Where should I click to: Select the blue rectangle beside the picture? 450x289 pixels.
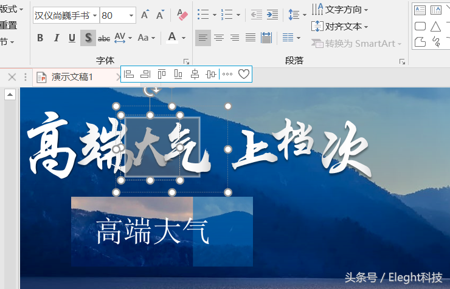click(223, 231)
